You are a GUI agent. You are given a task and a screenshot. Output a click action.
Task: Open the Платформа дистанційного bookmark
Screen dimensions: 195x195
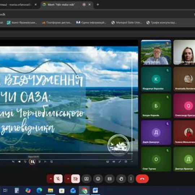point(57,23)
